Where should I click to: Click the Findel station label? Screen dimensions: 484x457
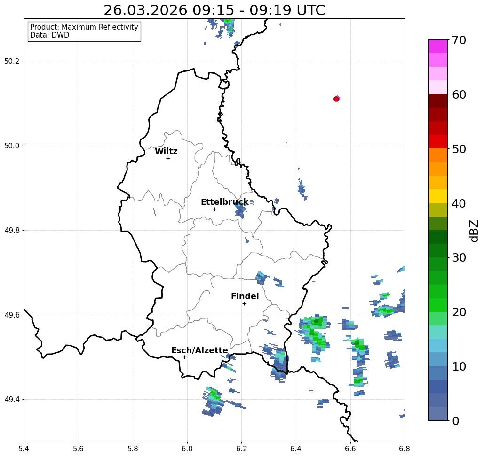pyautogui.click(x=245, y=296)
